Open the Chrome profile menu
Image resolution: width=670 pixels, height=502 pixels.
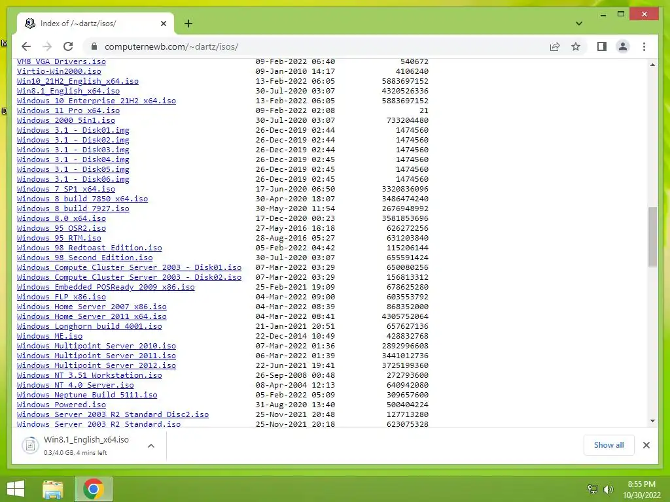623,46
